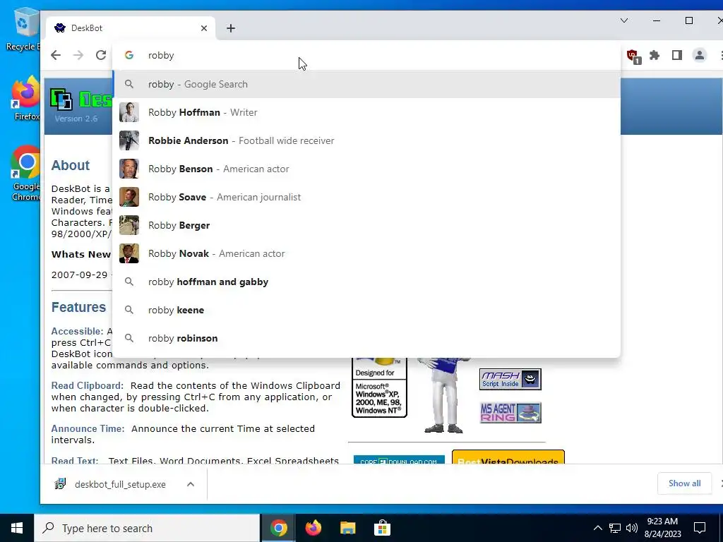Click the taskbar search box
Viewport: 723px width, 542px height.
(x=147, y=528)
